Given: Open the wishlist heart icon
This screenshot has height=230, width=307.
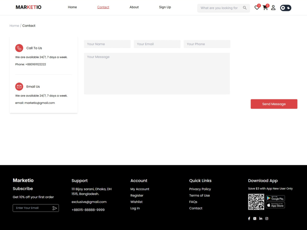Looking at the screenshot, I should pos(257,8).
